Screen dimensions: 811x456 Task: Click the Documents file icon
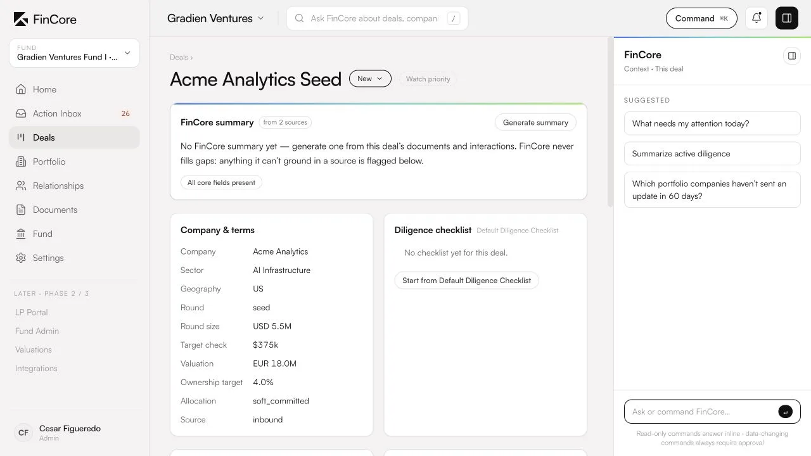21,210
